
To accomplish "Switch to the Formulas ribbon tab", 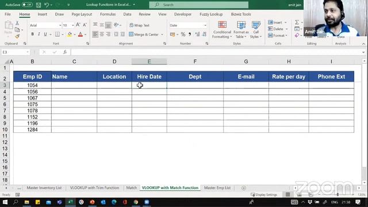I will (x=108, y=14).
